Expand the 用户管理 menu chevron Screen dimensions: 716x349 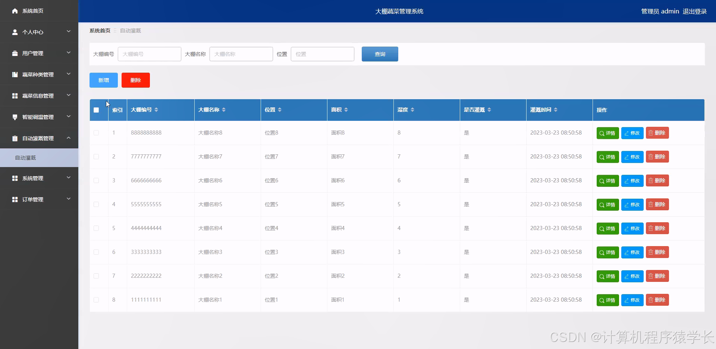coord(69,53)
